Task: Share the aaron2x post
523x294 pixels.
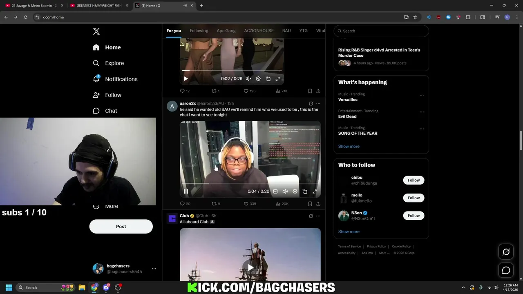Action: 318,204
